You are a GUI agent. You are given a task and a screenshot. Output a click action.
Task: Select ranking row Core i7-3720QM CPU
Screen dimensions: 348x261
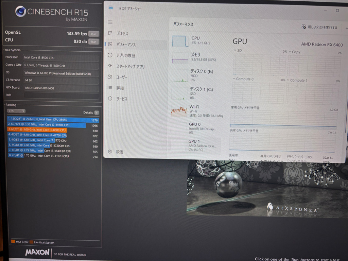point(53,146)
